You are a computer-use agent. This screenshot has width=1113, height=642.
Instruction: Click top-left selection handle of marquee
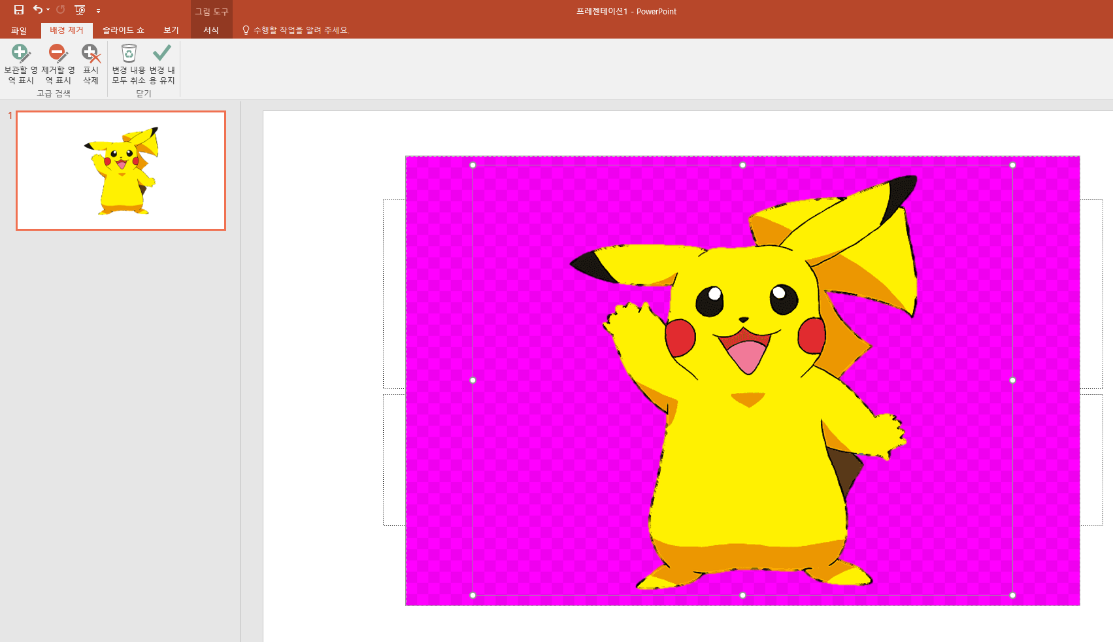click(x=473, y=165)
